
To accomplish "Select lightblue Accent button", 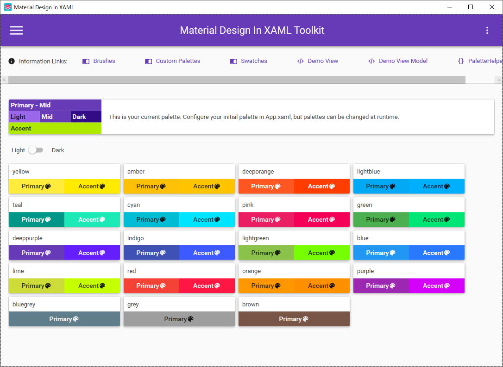I will pyautogui.click(x=437, y=186).
